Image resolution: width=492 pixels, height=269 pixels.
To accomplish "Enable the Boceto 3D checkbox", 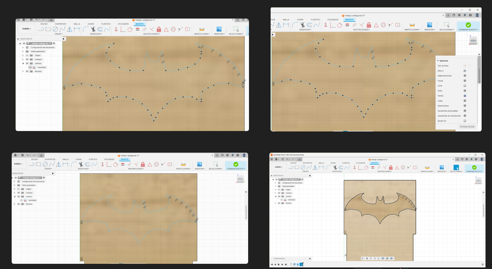I will click(465, 121).
